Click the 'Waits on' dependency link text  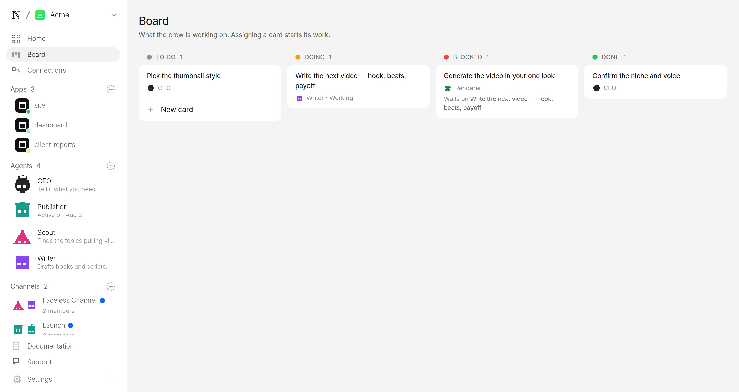tap(498, 103)
